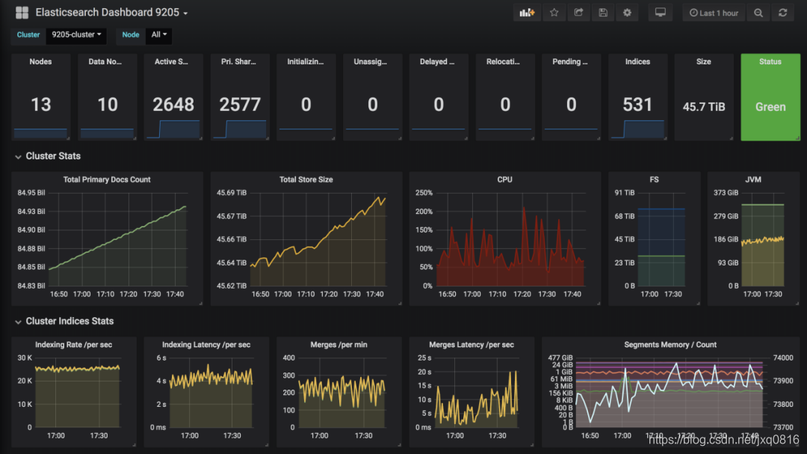Click the Delayed shards panel title
The width and height of the screenshot is (807, 454).
[437, 61]
